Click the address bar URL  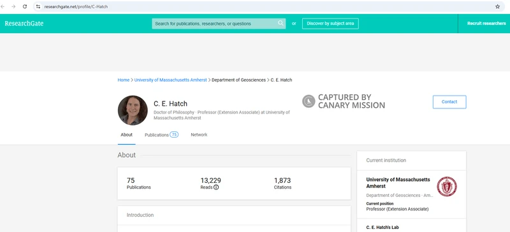(76, 6)
